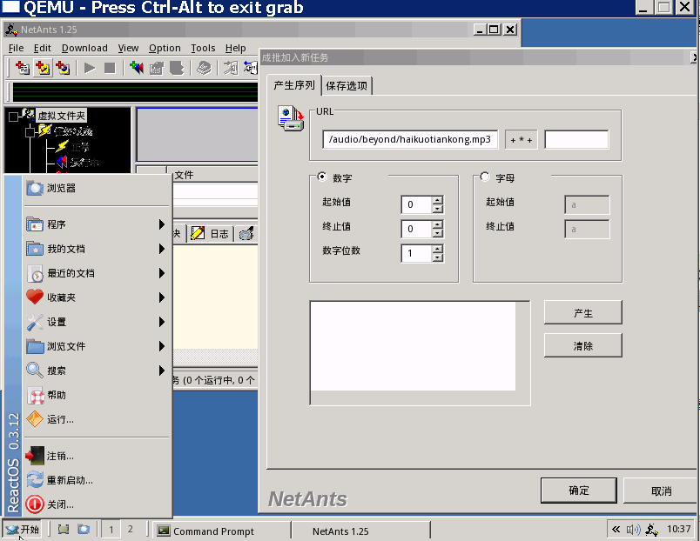Screen dimensions: 700x541
Task: Click the URL suffix input field after + * +
Action: pyautogui.click(x=576, y=139)
